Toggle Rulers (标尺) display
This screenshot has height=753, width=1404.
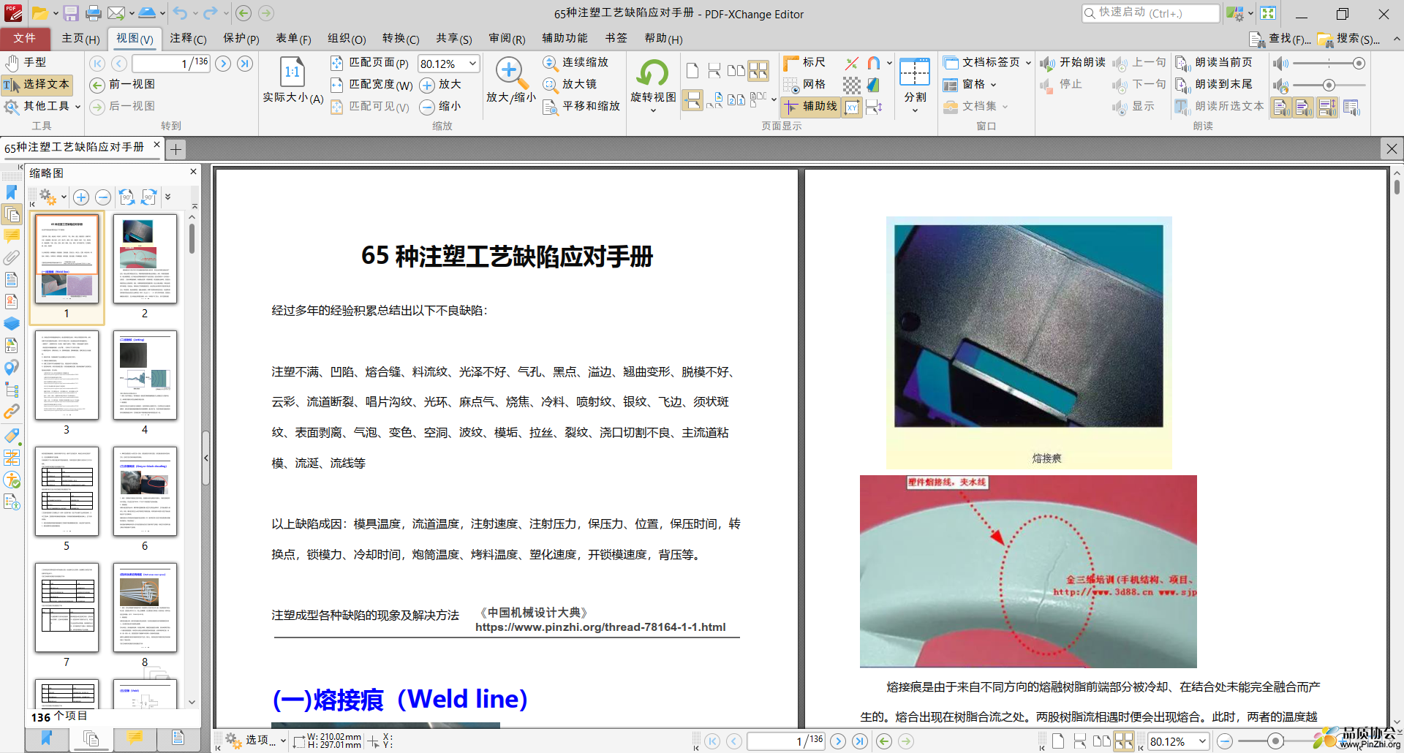804,63
